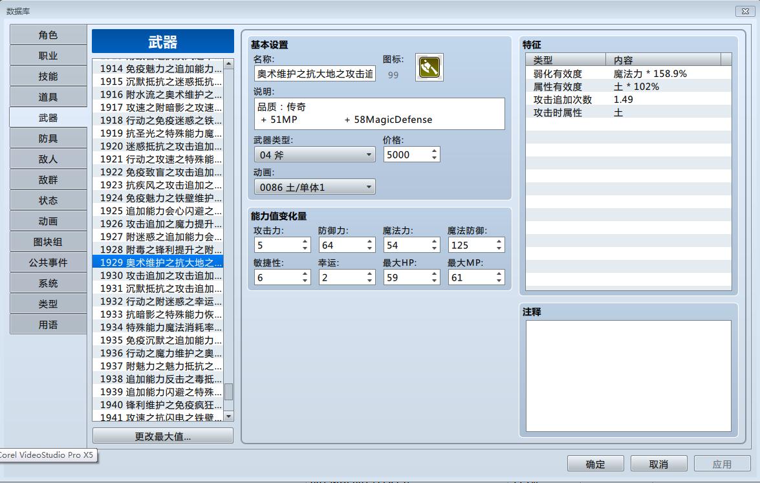Click the 说明 description text box

click(x=379, y=114)
